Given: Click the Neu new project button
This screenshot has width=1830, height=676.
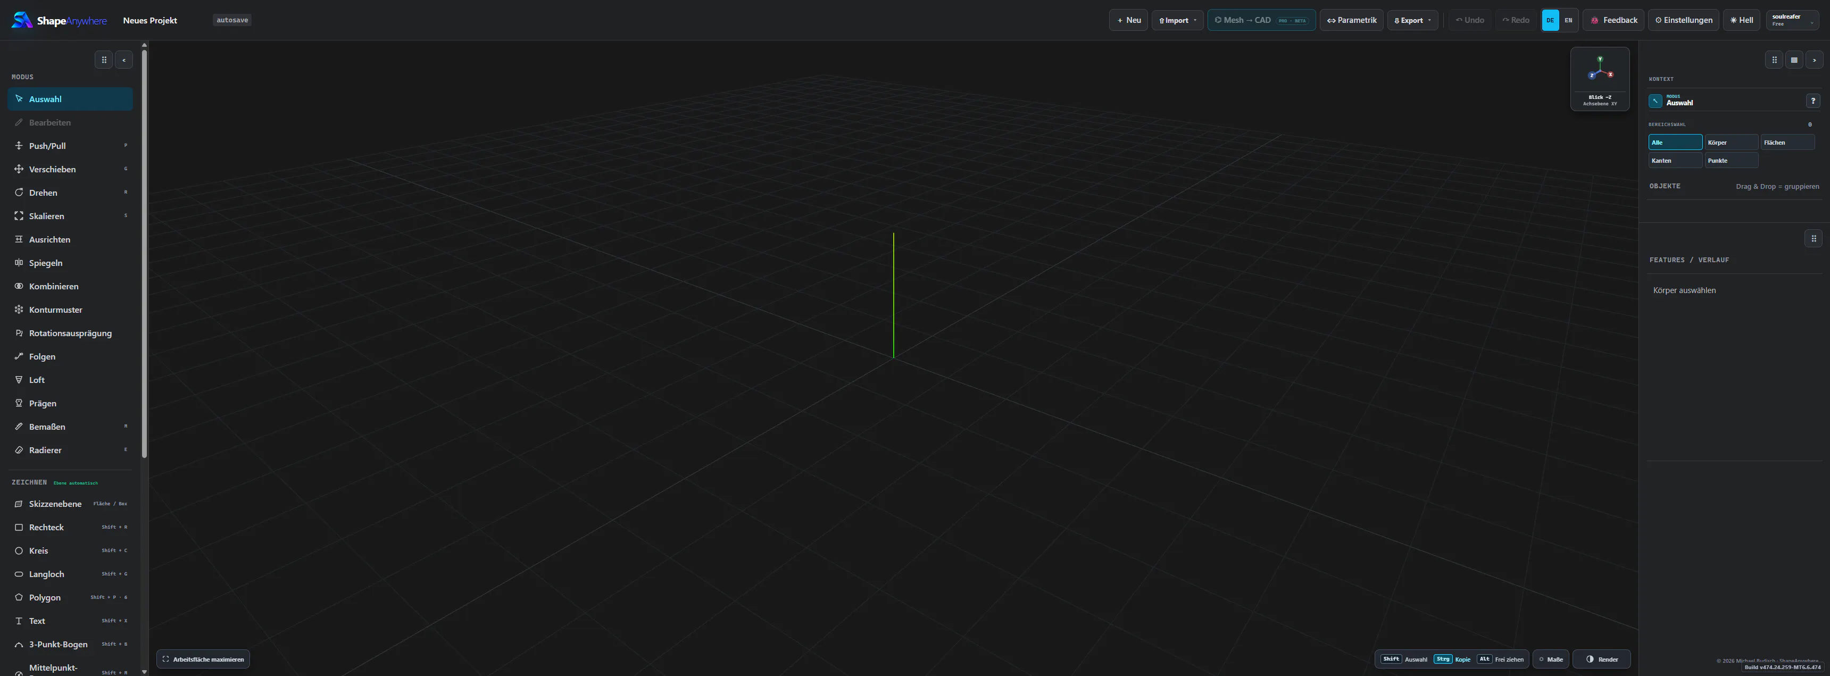Looking at the screenshot, I should click(1128, 21).
